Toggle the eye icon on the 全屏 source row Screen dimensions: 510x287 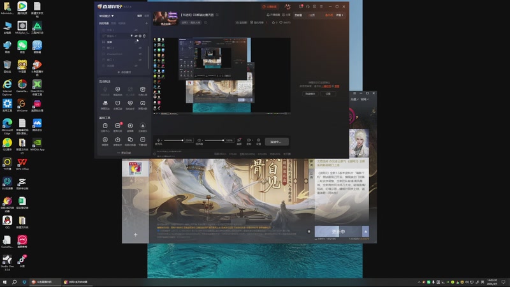tap(136, 42)
